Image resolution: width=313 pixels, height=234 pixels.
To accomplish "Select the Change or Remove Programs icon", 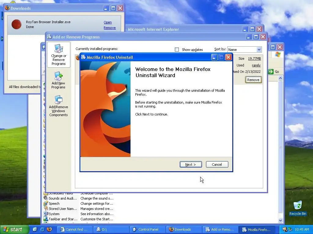I will 58,55.
